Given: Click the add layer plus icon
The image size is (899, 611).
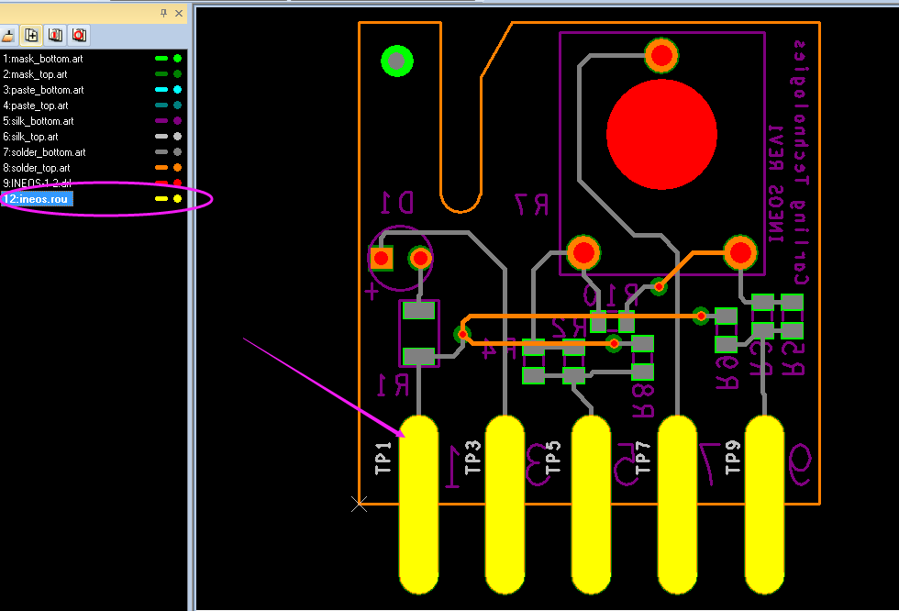Looking at the screenshot, I should click(32, 36).
